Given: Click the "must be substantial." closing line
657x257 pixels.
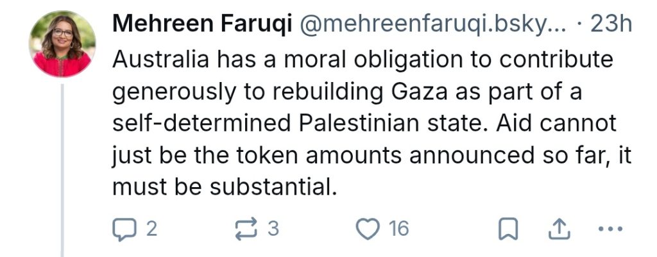Looking at the screenshot, I should click(x=224, y=187).
